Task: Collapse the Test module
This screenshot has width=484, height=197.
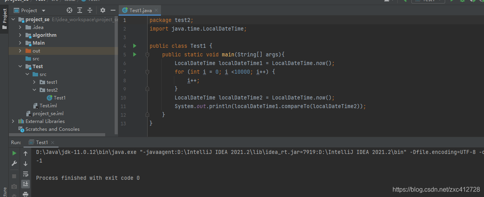Action: [x=20, y=66]
